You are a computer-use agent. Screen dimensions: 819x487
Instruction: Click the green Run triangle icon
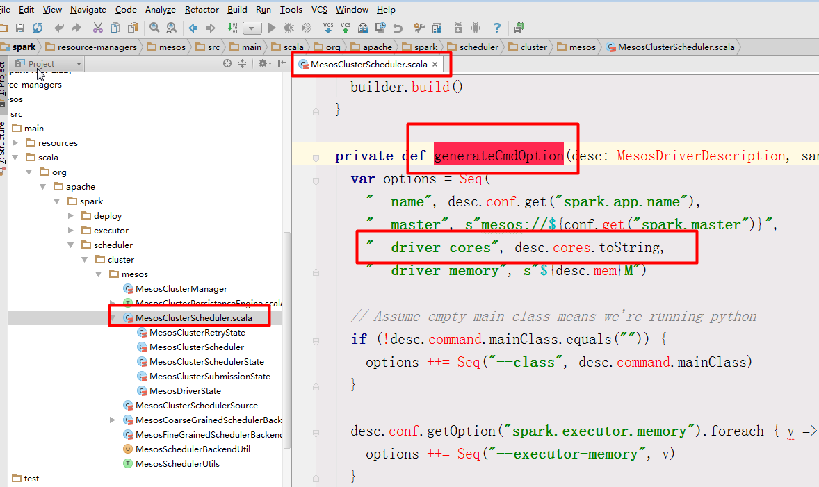272,28
